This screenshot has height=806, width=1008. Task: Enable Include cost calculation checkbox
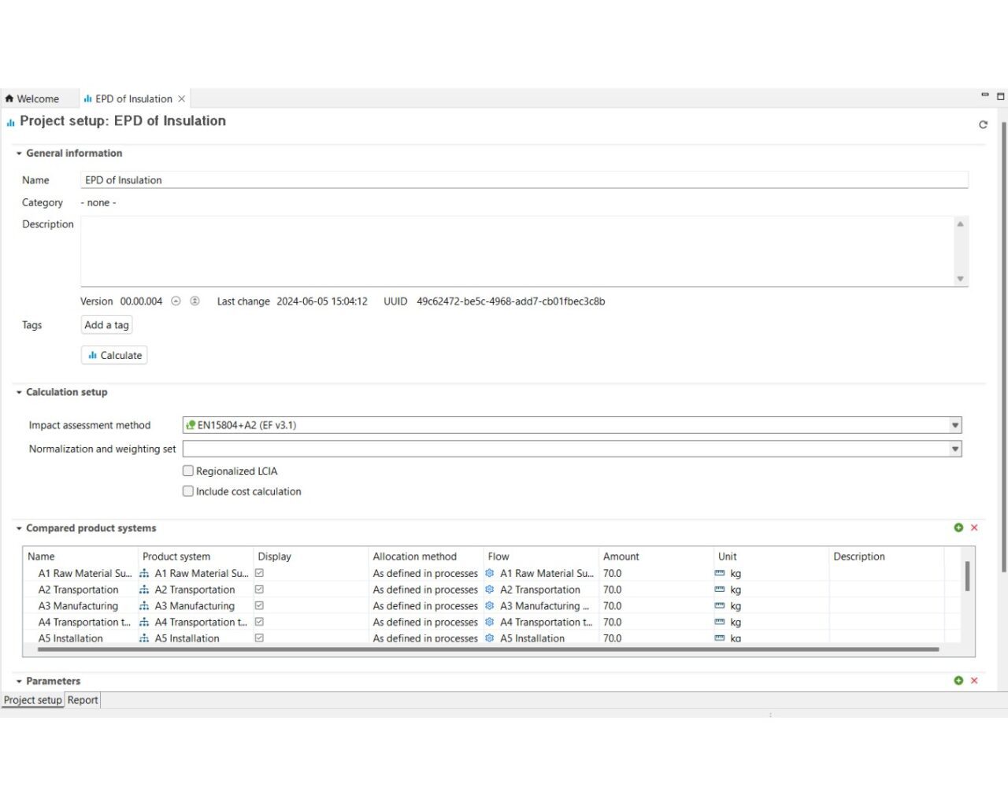[x=188, y=491]
